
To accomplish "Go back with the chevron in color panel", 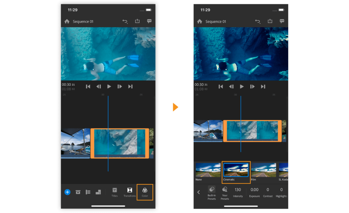I will coord(199,192).
